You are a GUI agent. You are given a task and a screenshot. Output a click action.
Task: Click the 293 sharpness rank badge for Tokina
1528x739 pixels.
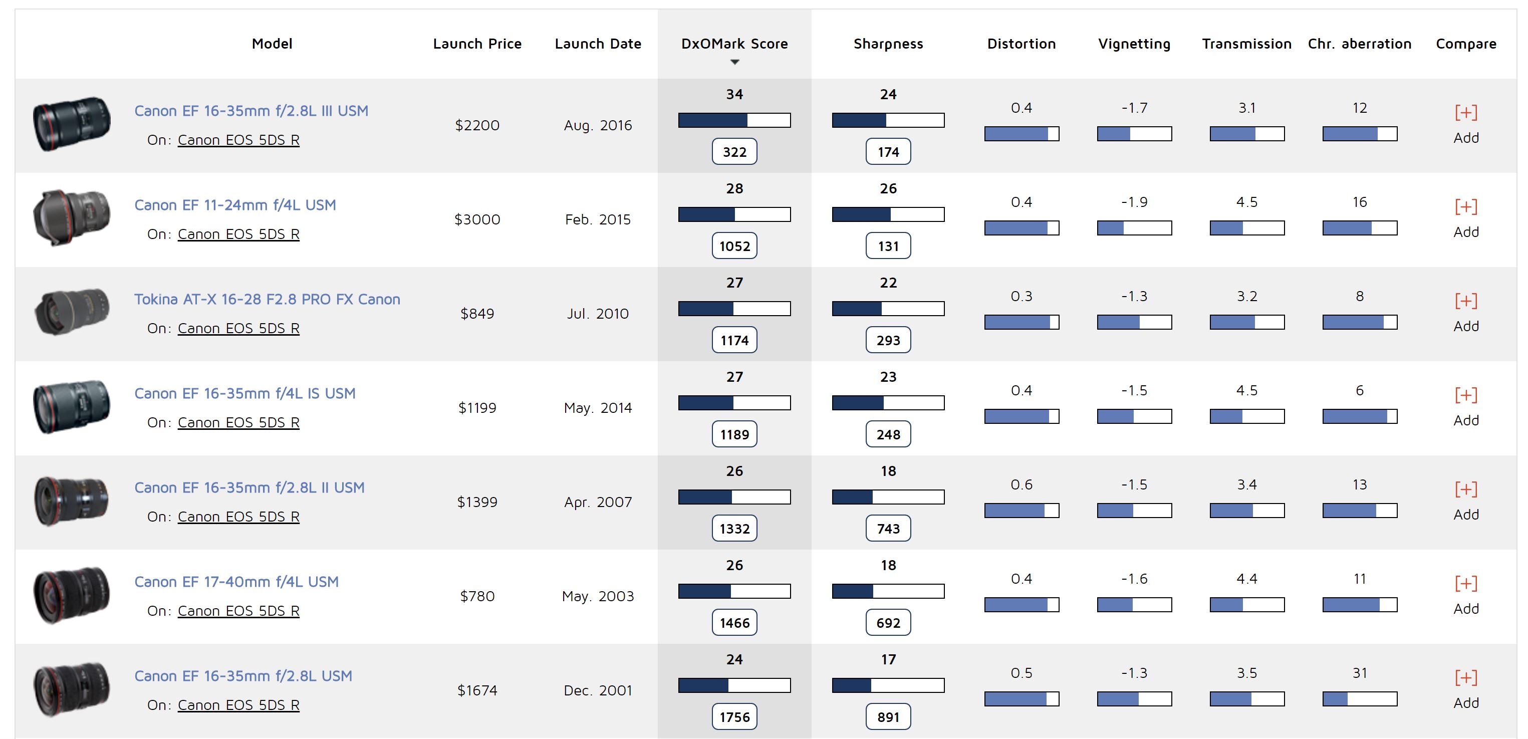[x=888, y=340]
